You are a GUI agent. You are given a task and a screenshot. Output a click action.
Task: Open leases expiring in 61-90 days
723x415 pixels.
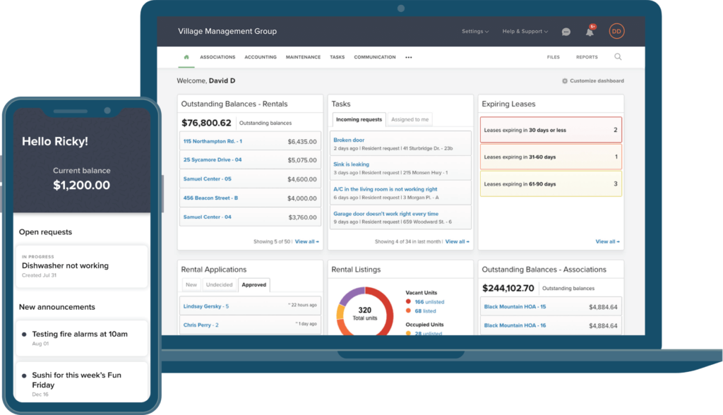coord(551,184)
